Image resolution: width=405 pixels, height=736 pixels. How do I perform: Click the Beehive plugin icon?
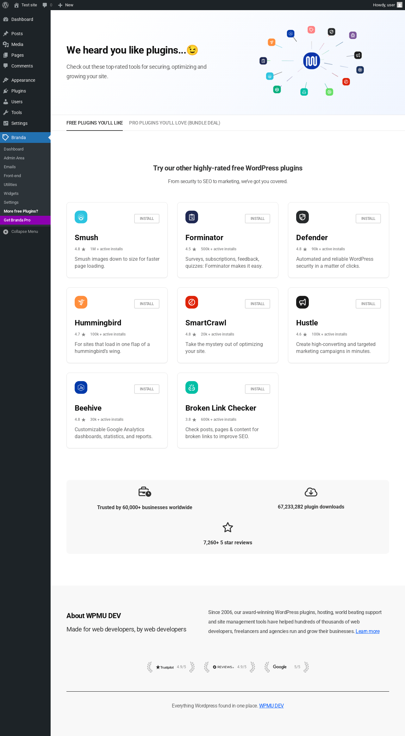tap(81, 387)
